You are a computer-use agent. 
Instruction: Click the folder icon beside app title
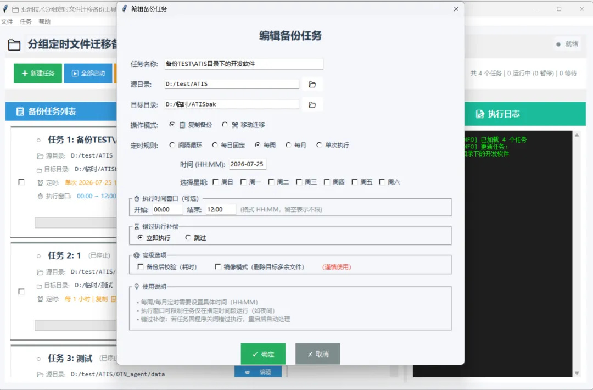click(14, 45)
